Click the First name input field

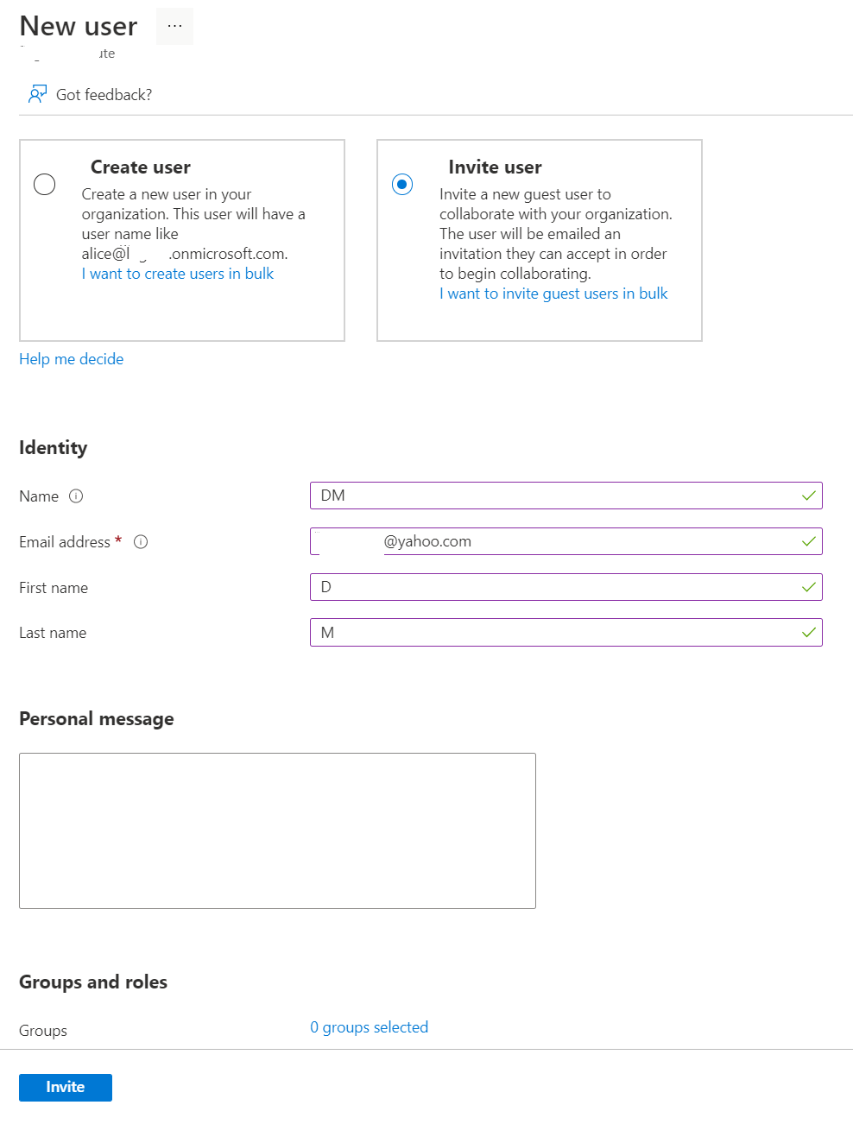tap(566, 587)
